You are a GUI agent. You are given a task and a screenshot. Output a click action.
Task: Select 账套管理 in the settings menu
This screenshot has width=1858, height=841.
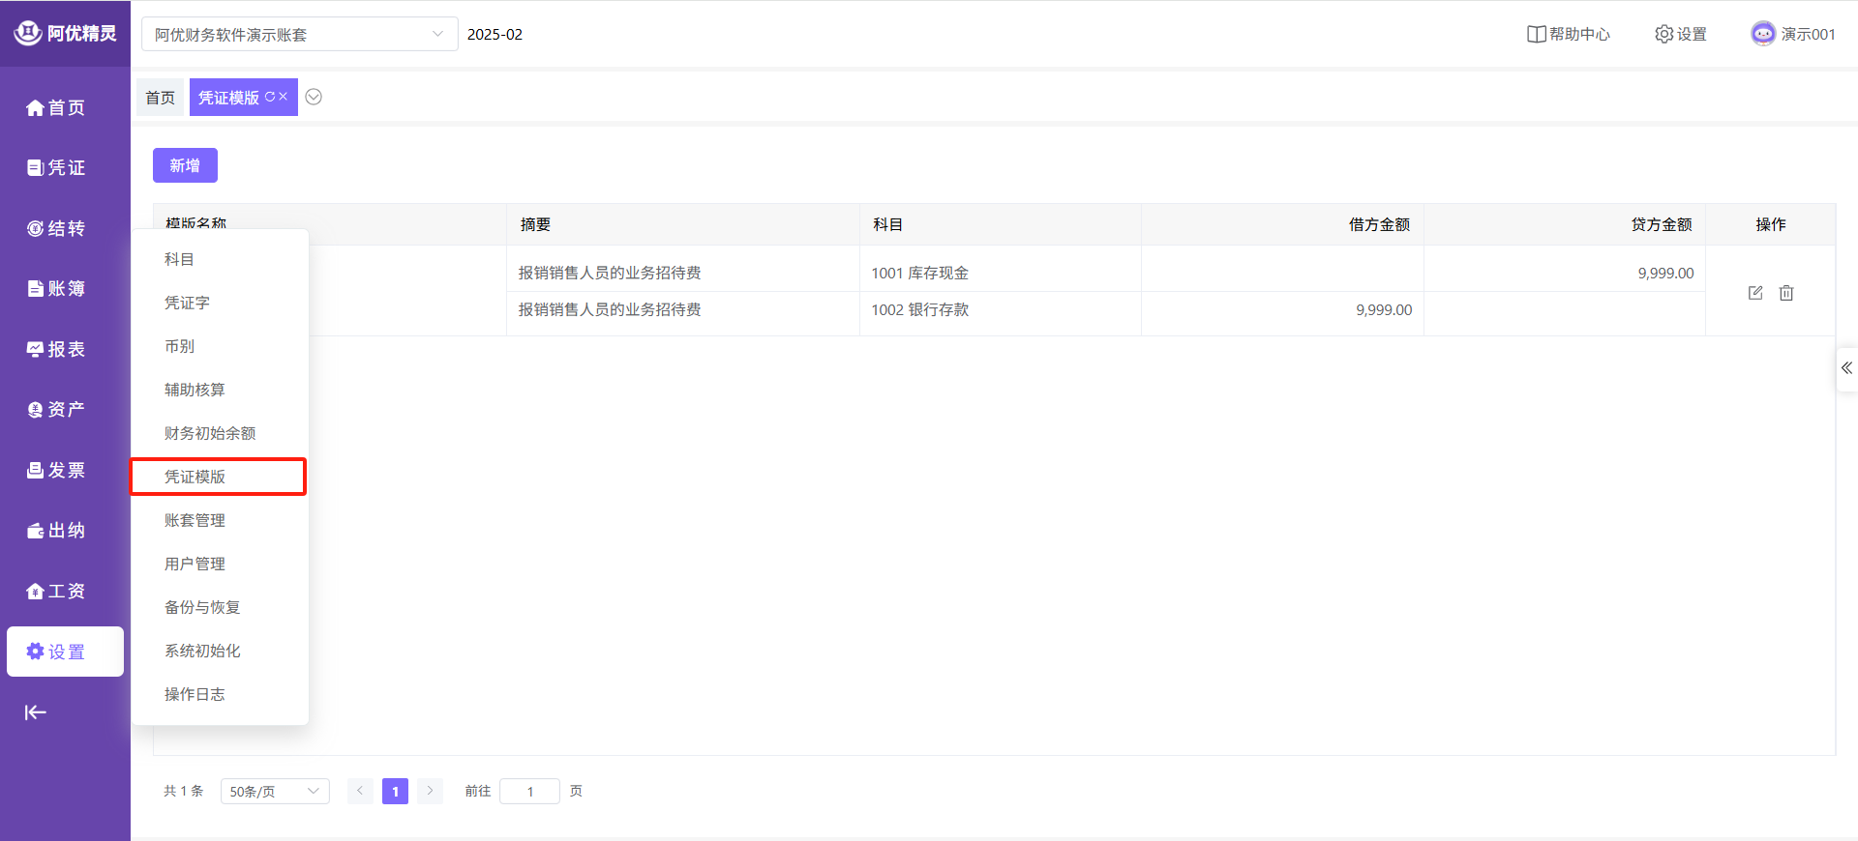(x=195, y=520)
